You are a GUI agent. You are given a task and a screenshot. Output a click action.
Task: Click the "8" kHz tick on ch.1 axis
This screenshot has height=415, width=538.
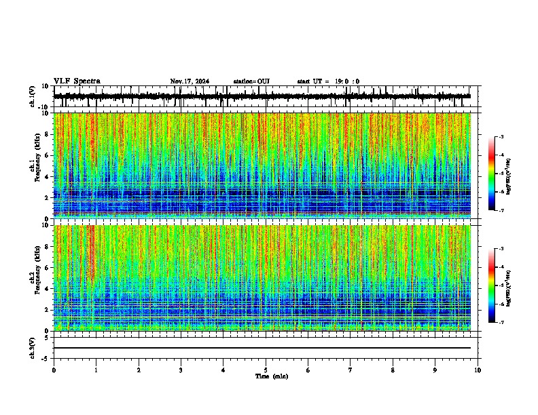click(x=48, y=134)
